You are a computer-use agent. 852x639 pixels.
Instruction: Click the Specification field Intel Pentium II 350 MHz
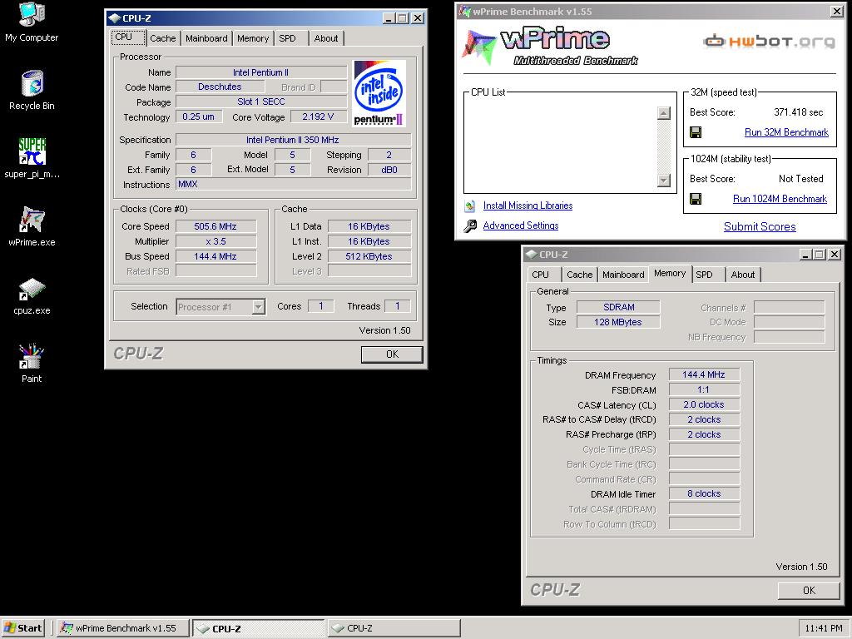[293, 140]
